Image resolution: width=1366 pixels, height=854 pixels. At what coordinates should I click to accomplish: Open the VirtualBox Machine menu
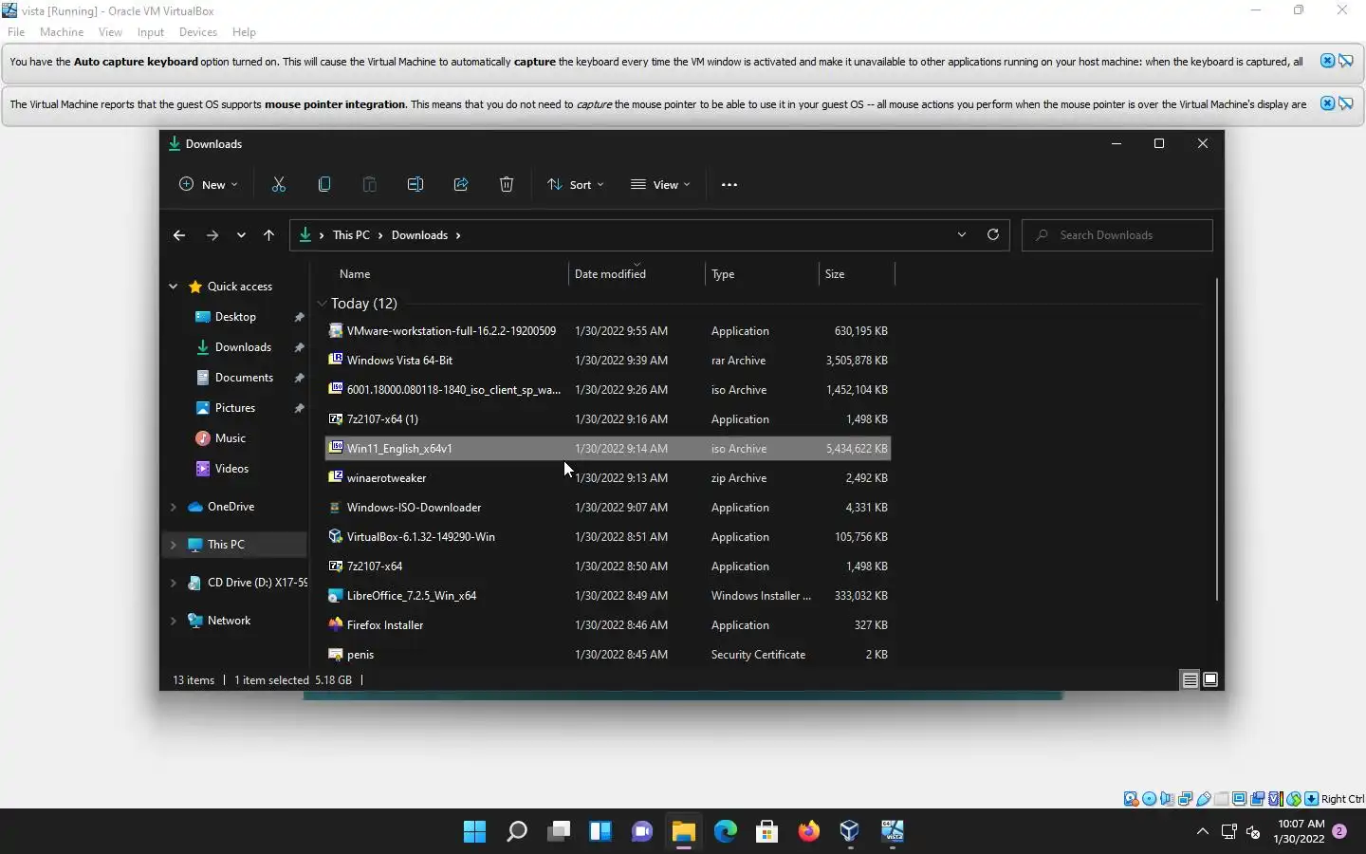click(62, 32)
